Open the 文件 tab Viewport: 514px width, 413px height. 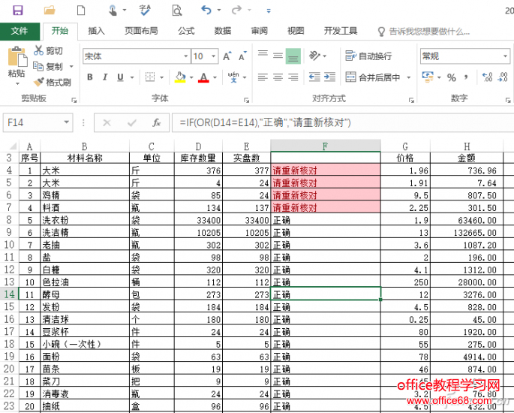click(20, 32)
